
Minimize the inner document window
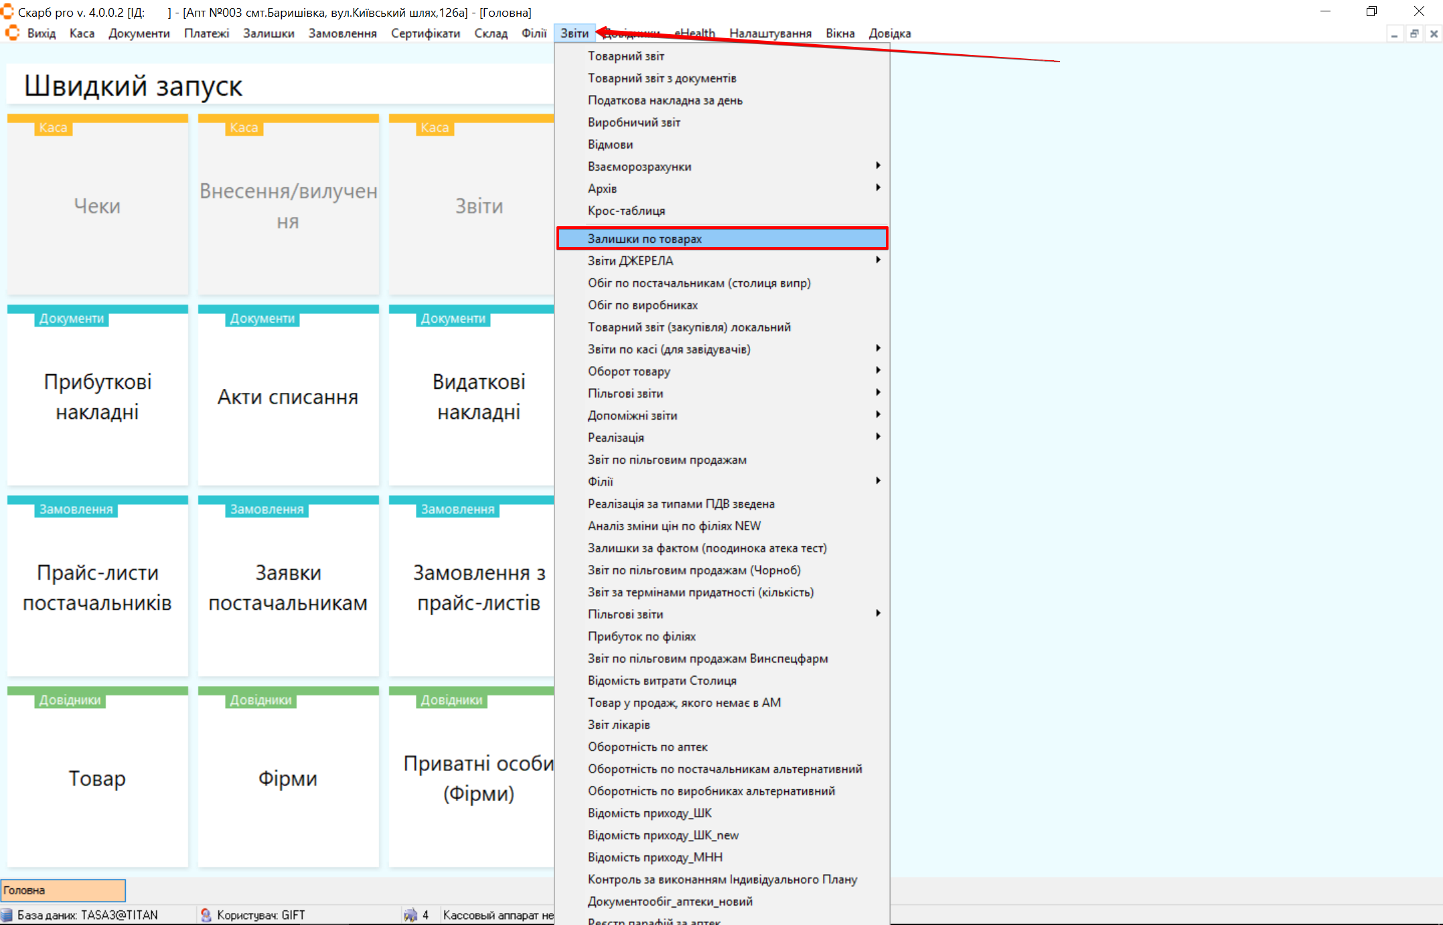coord(1394,33)
